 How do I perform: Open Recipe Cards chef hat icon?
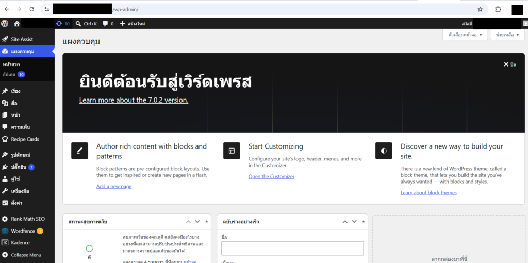(x=5, y=139)
